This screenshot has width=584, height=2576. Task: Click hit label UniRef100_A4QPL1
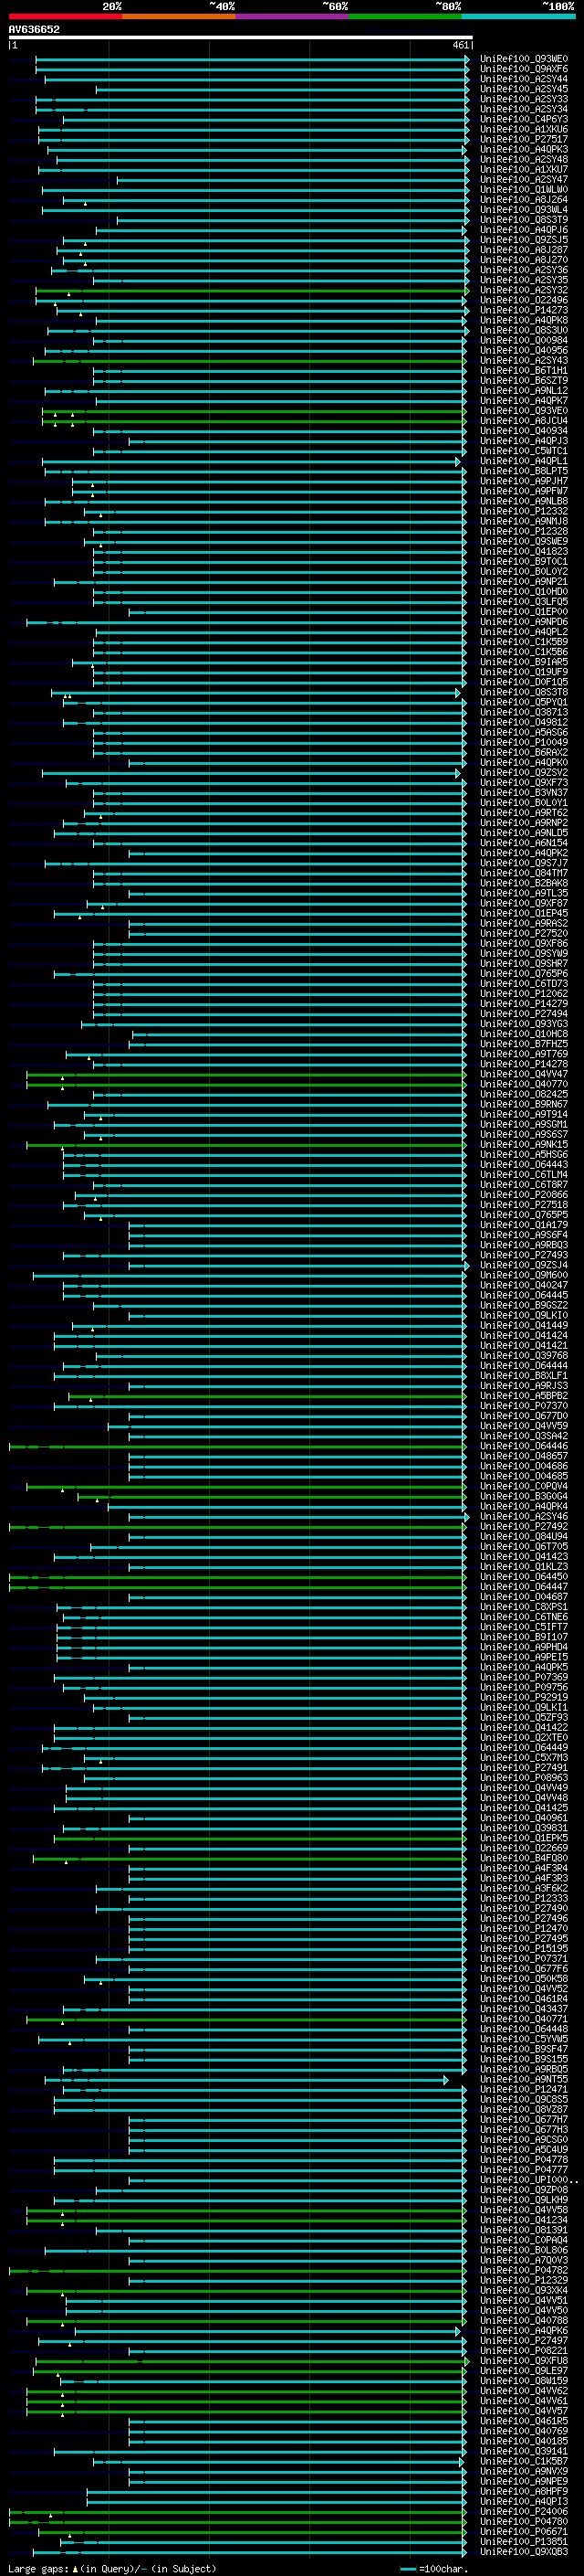pyautogui.click(x=524, y=461)
